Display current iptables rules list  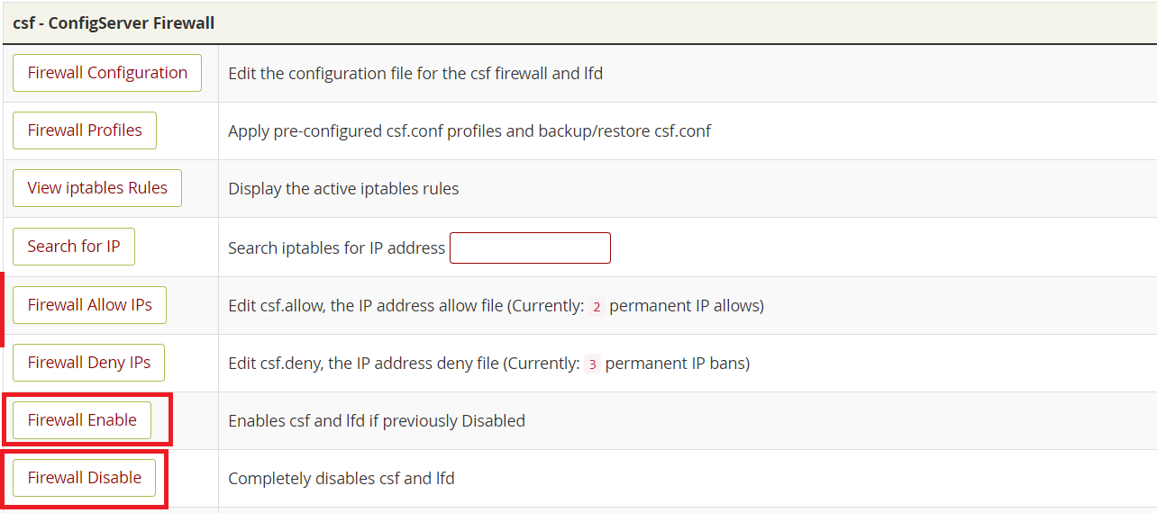click(x=96, y=187)
